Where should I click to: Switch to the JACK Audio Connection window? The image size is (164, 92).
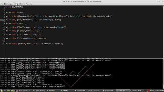point(95,90)
